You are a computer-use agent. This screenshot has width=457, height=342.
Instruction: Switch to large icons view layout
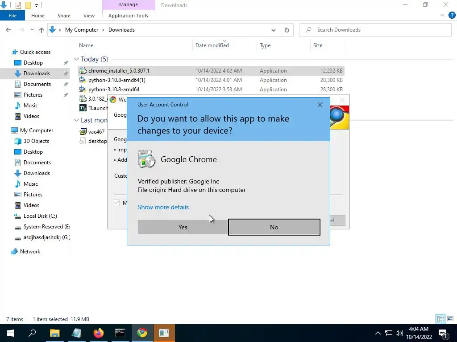[450, 319]
